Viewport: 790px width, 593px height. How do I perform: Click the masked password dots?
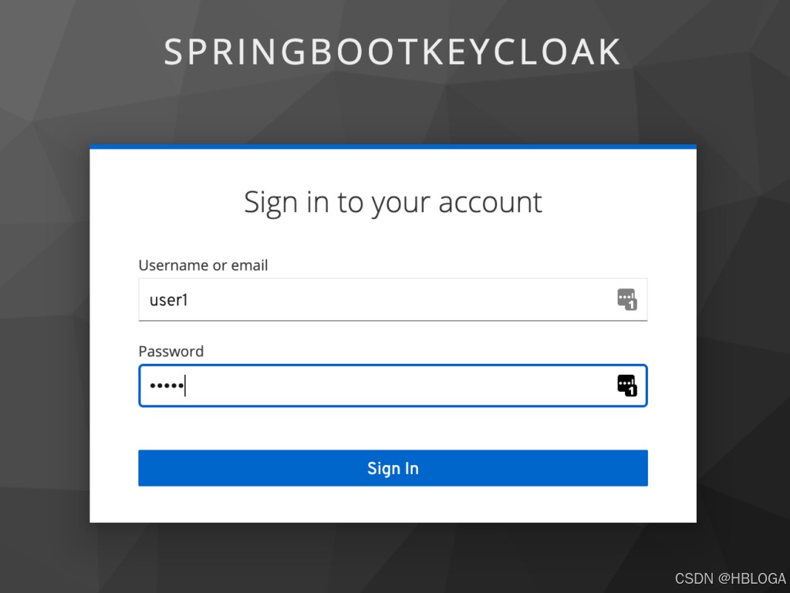tap(164, 386)
